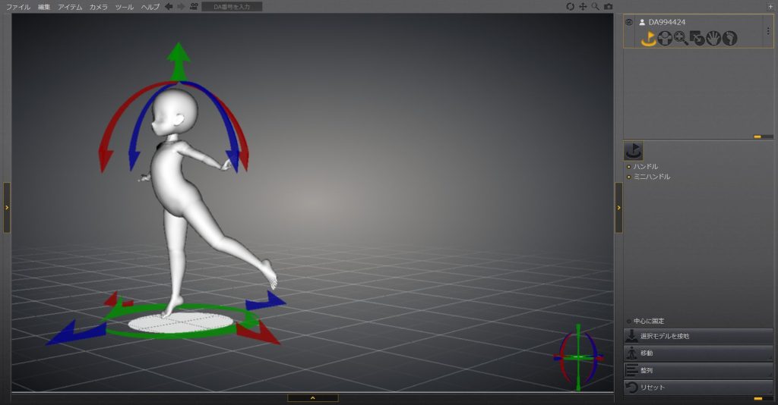Click the 選択モデルを接地 button

(x=698, y=336)
